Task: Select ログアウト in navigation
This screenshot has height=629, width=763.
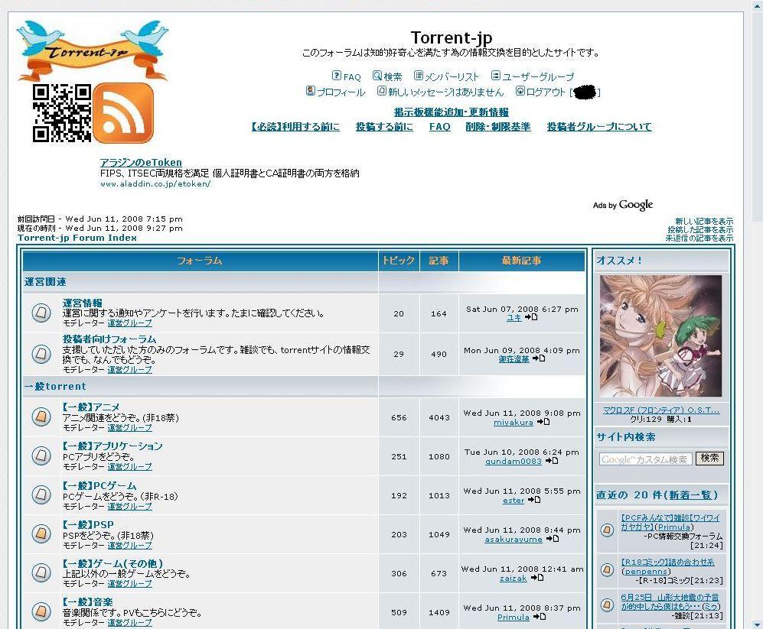Action: (546, 92)
